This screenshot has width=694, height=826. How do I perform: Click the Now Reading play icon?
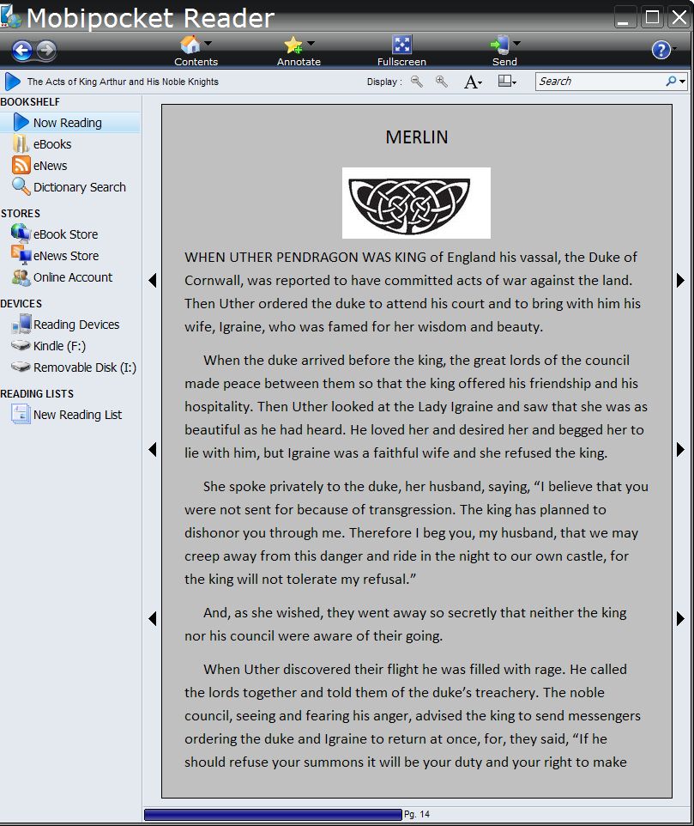tap(21, 122)
